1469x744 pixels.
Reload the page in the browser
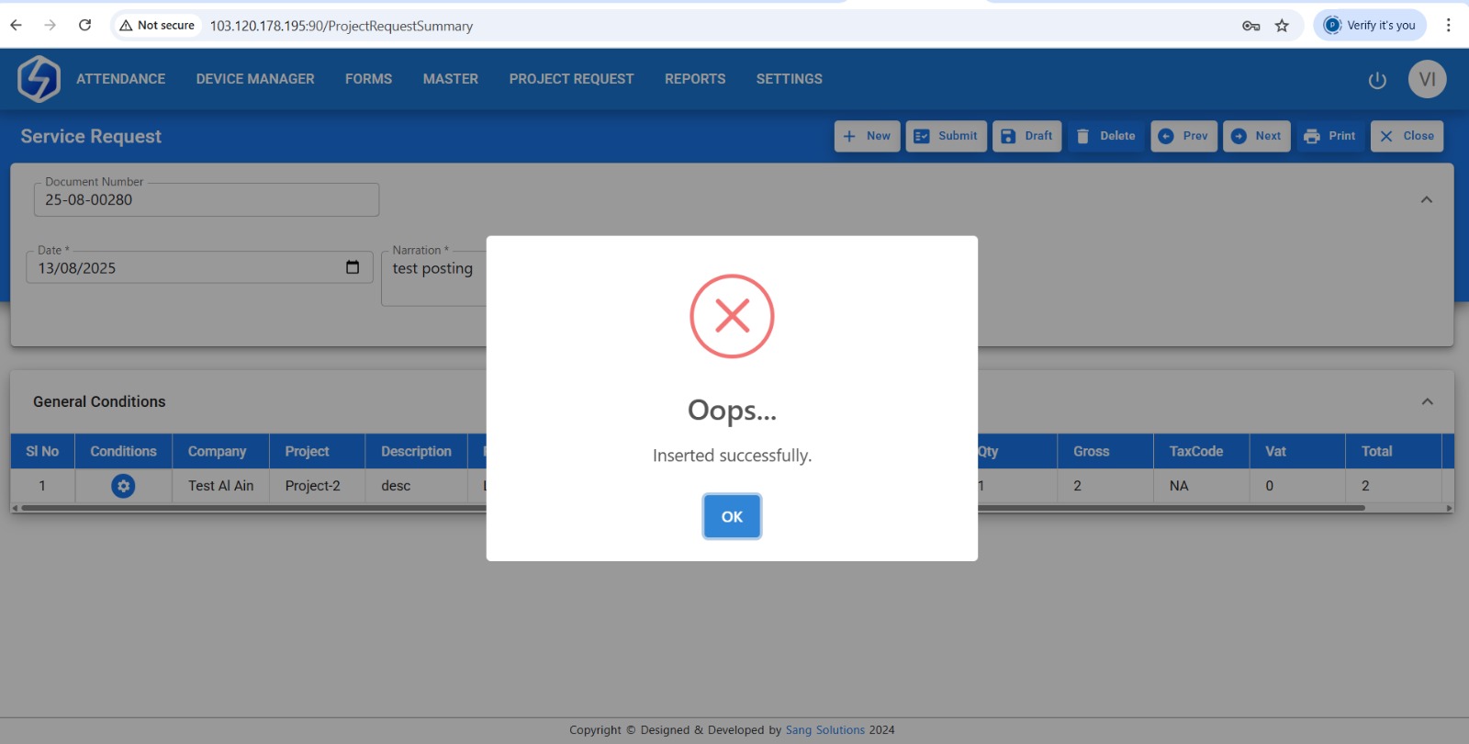point(84,26)
